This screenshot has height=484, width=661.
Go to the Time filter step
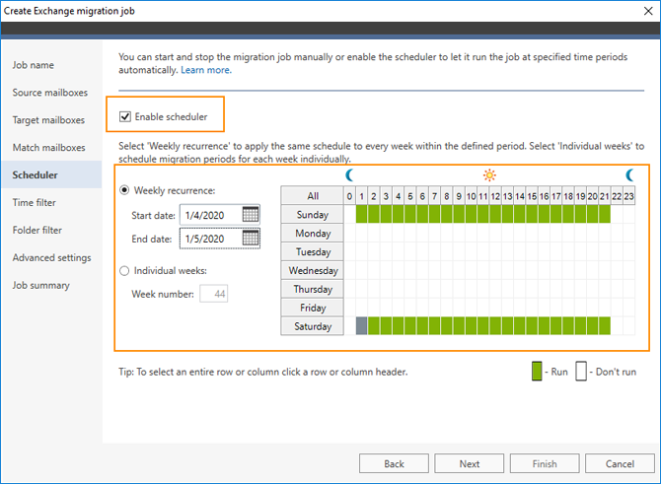click(x=35, y=203)
